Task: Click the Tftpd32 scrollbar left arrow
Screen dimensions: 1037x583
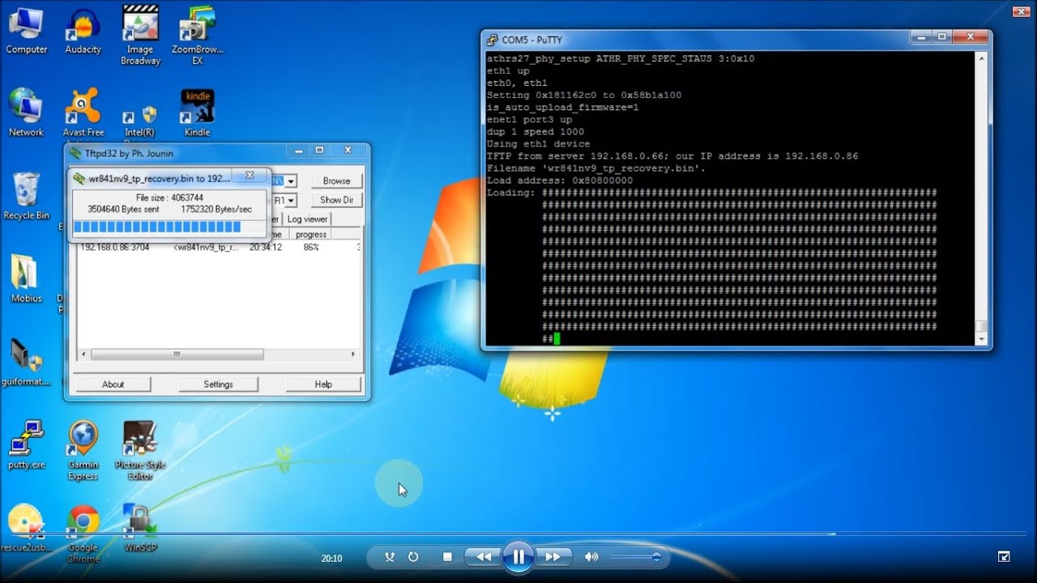Action: tap(83, 355)
